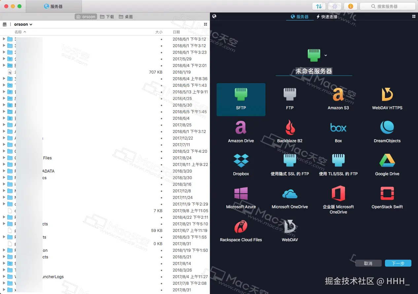Image resolution: width=418 pixels, height=294 pixels.
Task: Open the server icon chooser dropdown
Action: click(326, 55)
